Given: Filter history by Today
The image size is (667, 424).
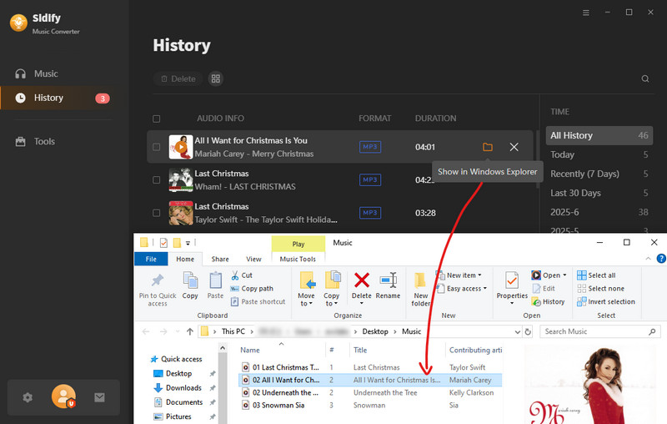Looking at the screenshot, I should point(599,154).
